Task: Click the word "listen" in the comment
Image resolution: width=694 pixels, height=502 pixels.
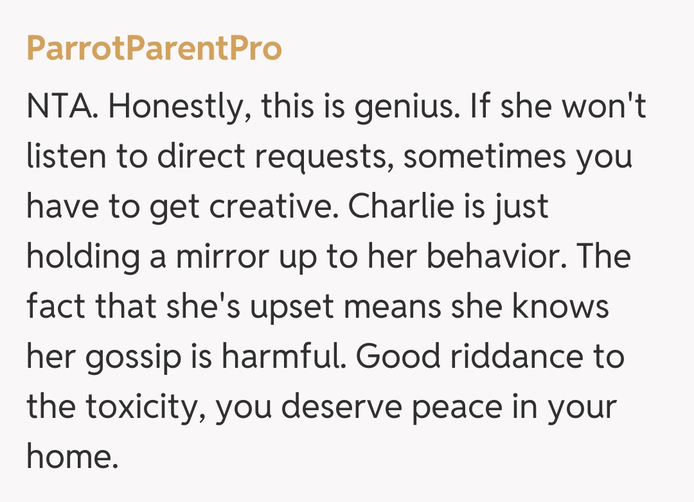Action: click(66, 157)
